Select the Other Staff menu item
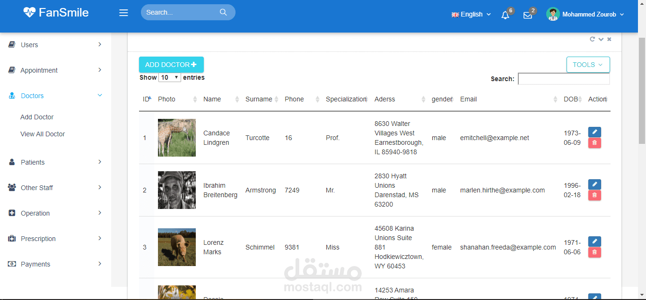Screen dimensions: 646x300 tap(55, 188)
